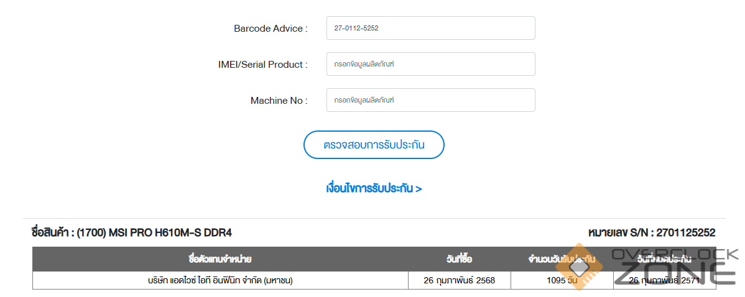
Task: Click the Barcode Advice input field
Action: tap(430, 28)
